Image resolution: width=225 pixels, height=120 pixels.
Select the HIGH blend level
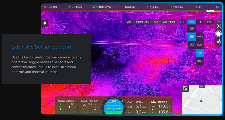pos(200,61)
